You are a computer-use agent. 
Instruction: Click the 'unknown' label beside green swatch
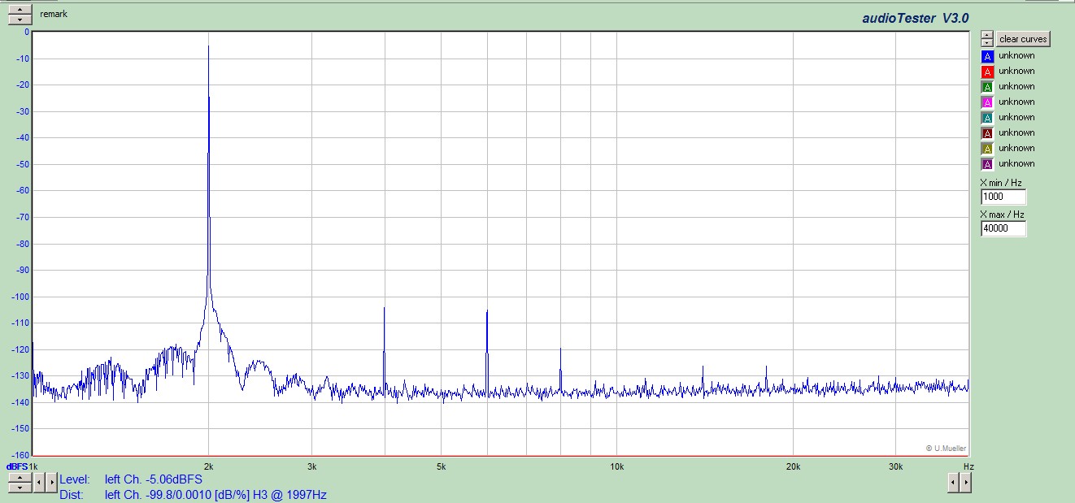tap(1016, 87)
